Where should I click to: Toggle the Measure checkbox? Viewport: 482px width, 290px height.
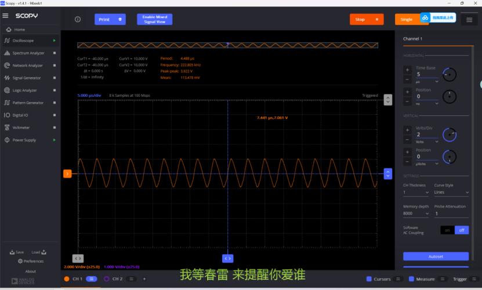[411, 279]
